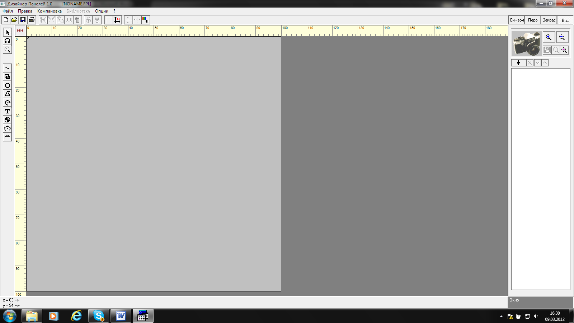This screenshot has width=574, height=323.
Task: Select the arrow pointer tool
Action: 7,32
